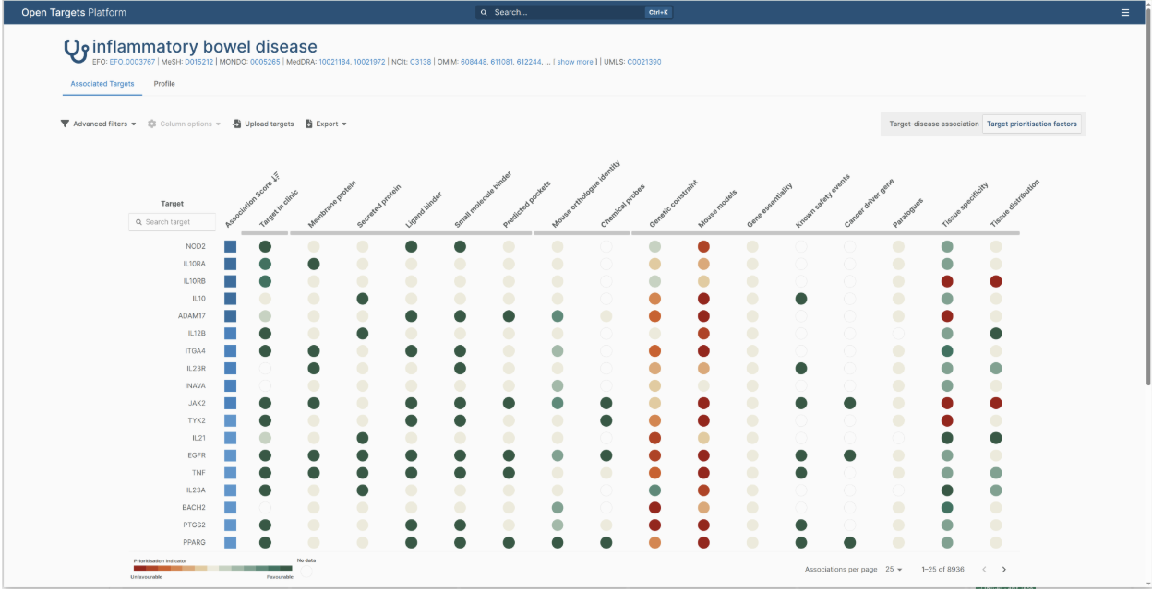
Task: Click the Association Score sort arrow
Action: (x=275, y=174)
